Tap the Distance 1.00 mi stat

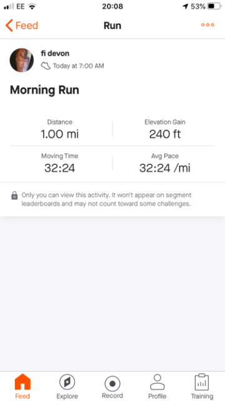60,130
